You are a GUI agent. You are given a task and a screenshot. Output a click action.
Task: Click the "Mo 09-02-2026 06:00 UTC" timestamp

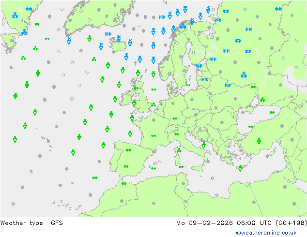coord(224,222)
